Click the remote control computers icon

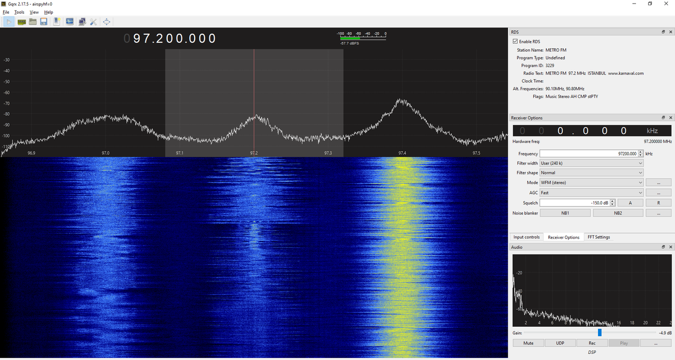[x=82, y=22]
